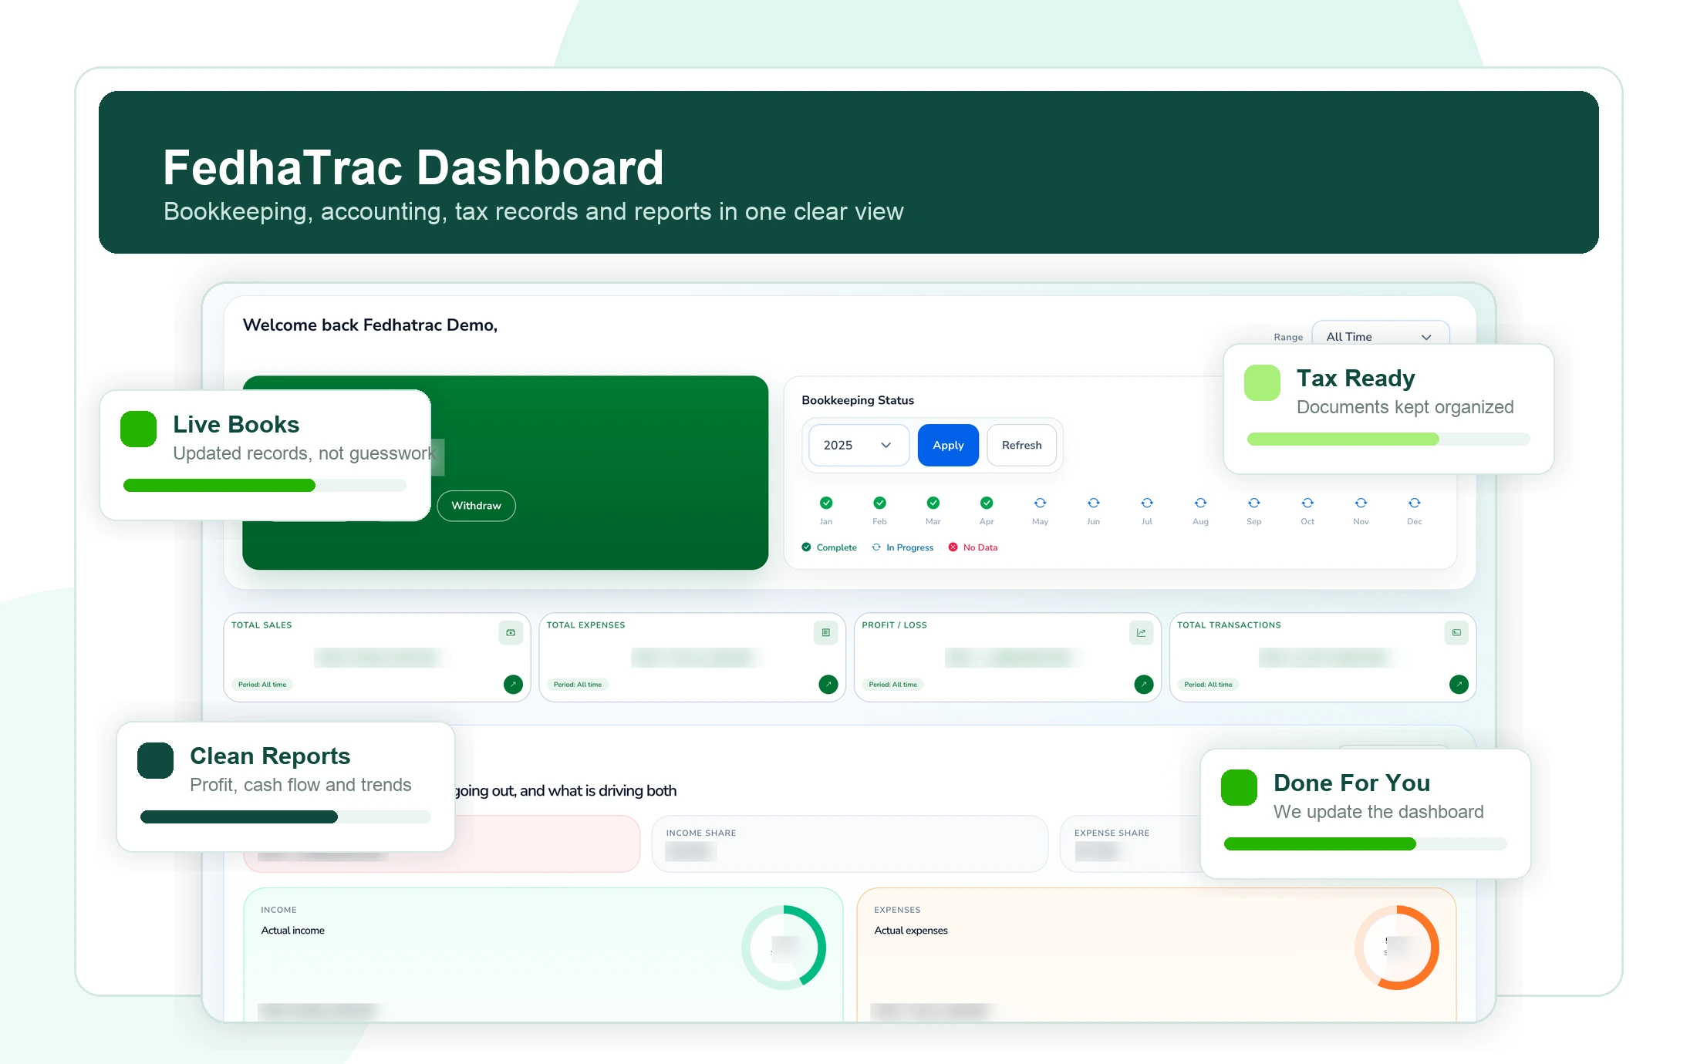1697x1064 pixels.
Task: Click the Clean Reports dark square icon
Action: [155, 760]
